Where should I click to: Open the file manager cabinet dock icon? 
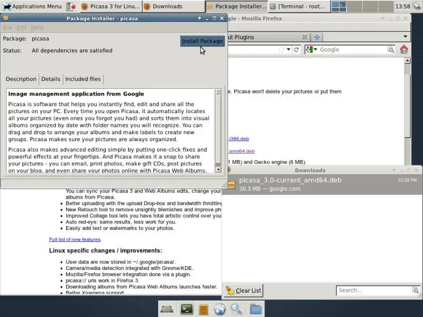coord(204,309)
